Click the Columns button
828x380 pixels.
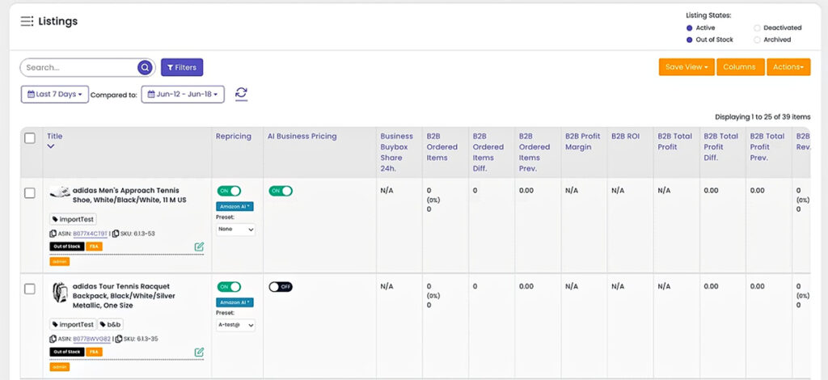coord(741,67)
